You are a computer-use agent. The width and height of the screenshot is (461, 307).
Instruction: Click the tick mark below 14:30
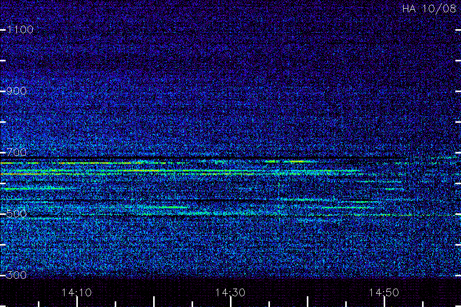point(230,302)
